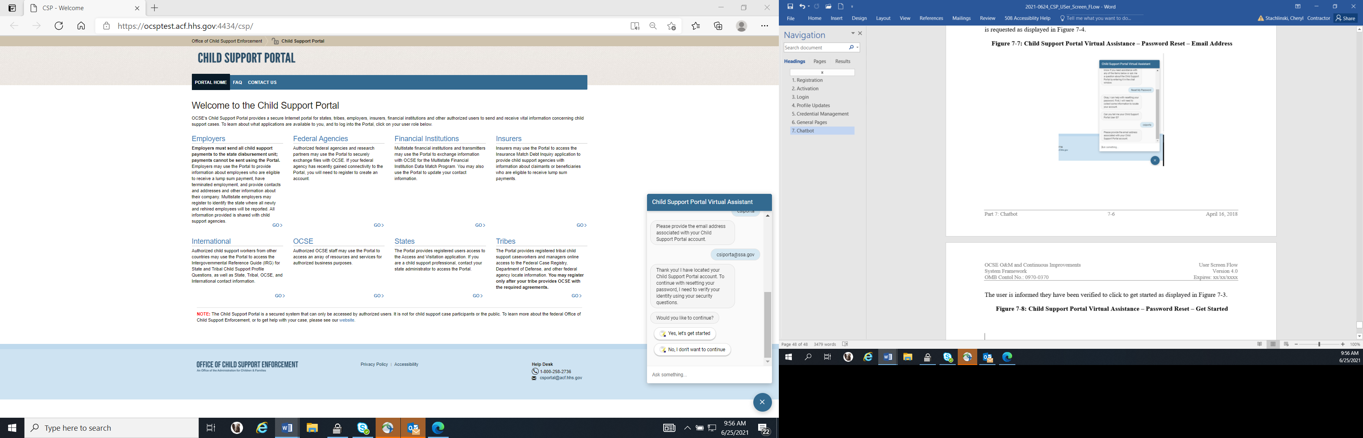The image size is (1363, 438).
Task: Open the References ribbon tab
Action: (931, 18)
